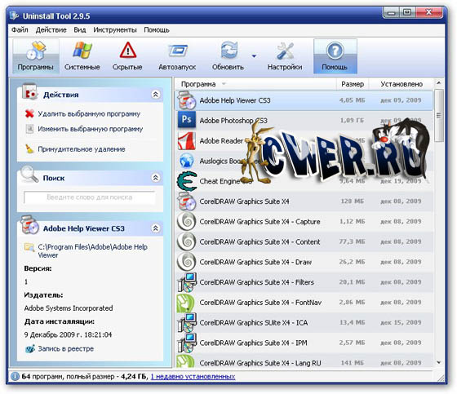Open the Действие menu

51,29
